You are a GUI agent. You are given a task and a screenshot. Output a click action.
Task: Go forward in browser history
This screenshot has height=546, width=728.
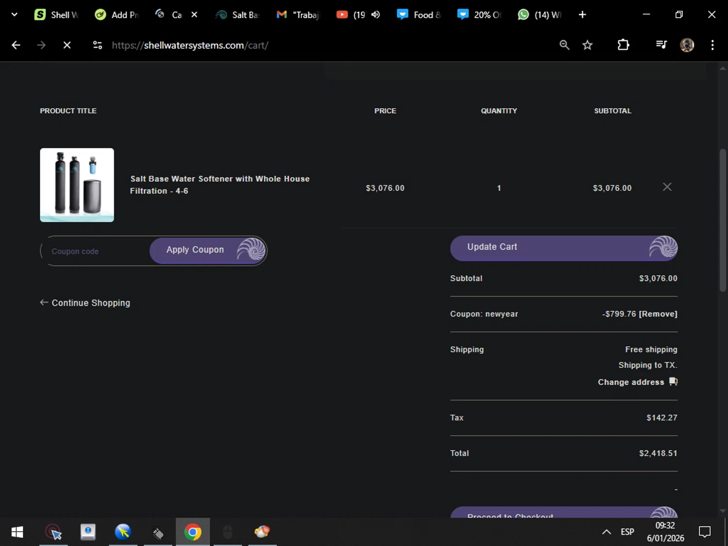[41, 45]
